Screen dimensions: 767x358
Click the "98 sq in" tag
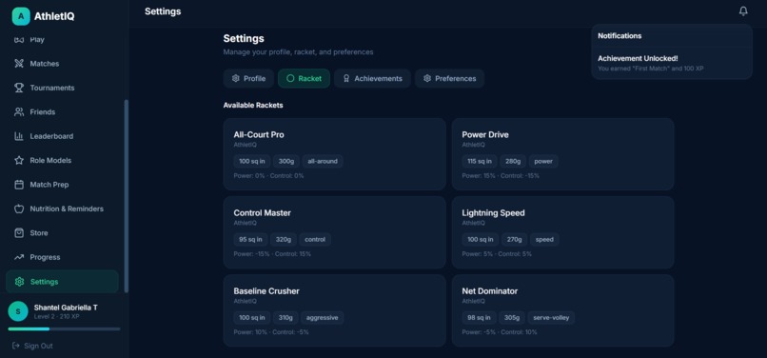[x=479, y=318]
